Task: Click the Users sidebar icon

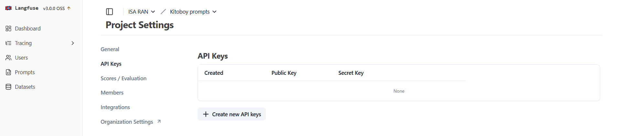Action: click(x=8, y=58)
